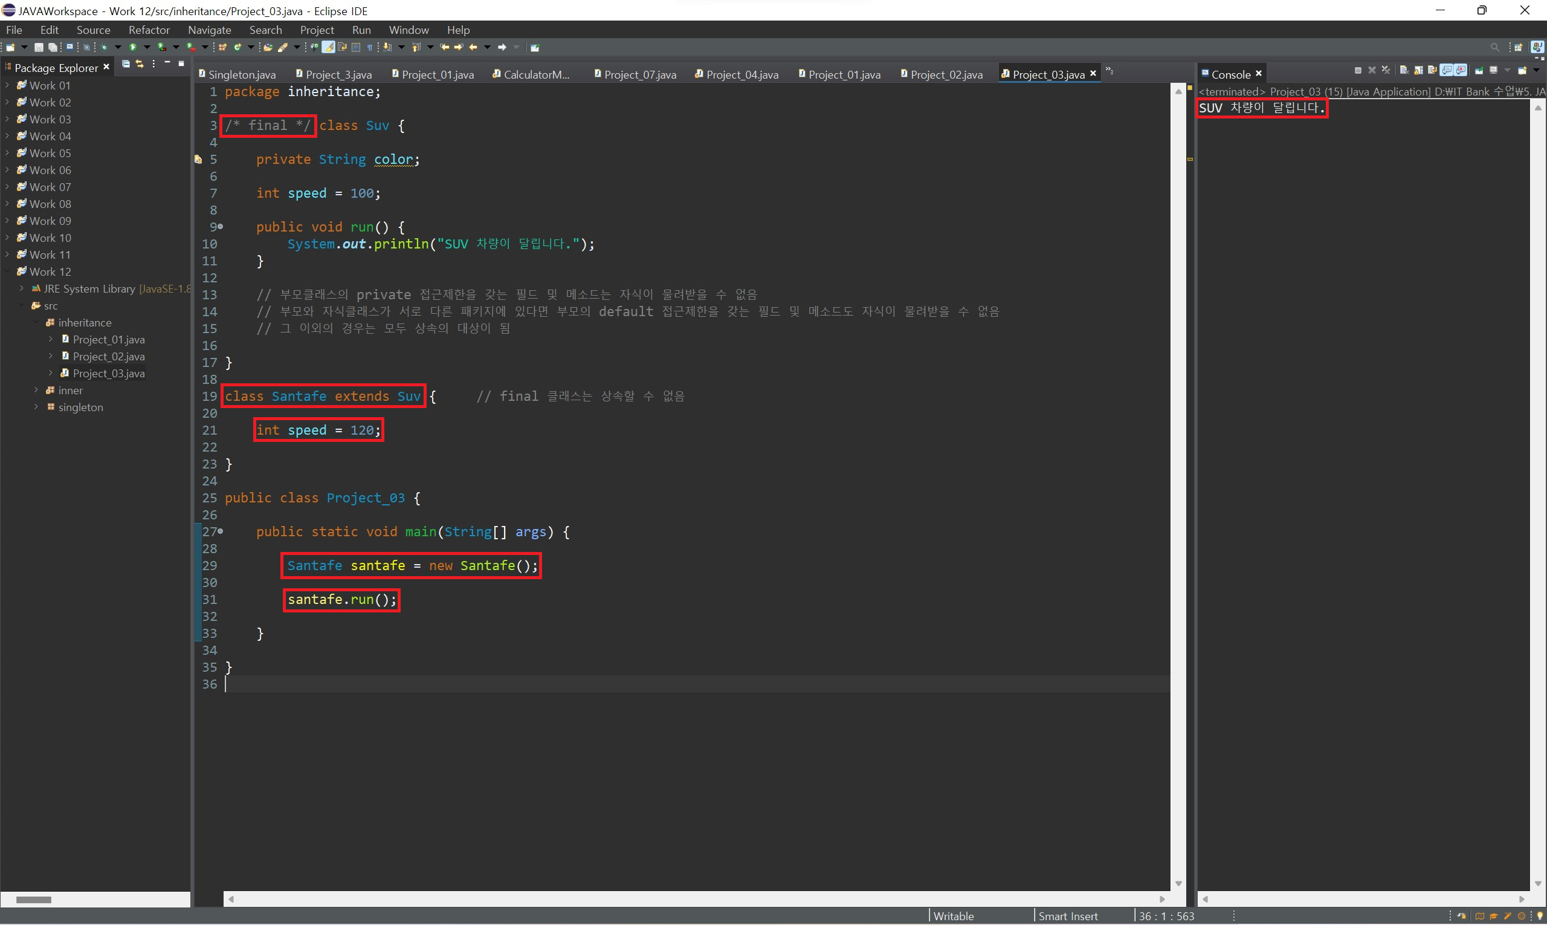Click Link with Editor arrows icon

(x=140, y=64)
